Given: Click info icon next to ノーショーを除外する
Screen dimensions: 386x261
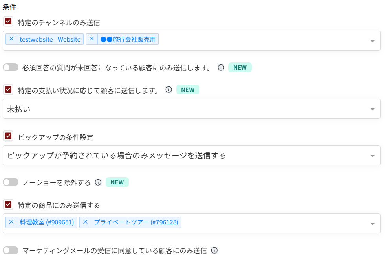Looking at the screenshot, I should pyautogui.click(x=98, y=182).
